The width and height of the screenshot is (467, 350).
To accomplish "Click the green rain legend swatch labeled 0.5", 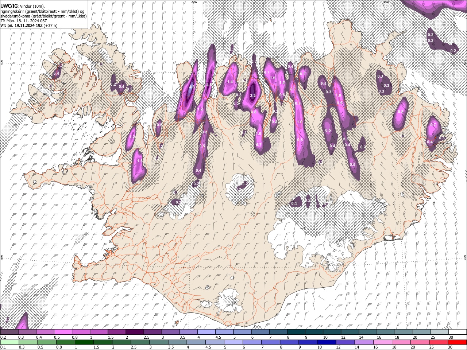I will (x=47, y=342).
